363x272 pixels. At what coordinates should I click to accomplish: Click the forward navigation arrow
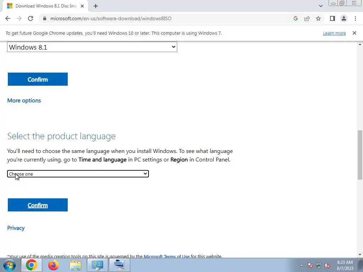coord(19,18)
